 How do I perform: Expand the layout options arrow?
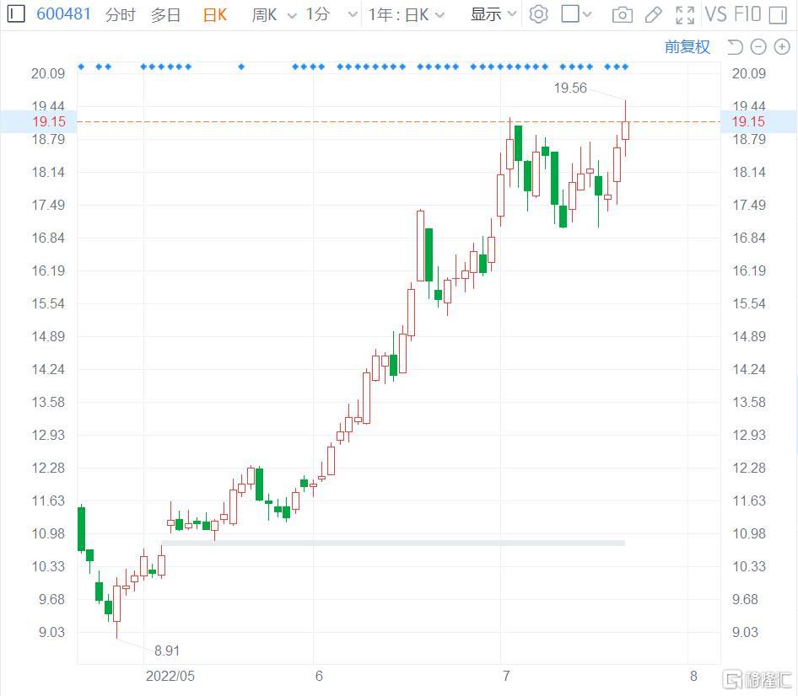[x=587, y=14]
